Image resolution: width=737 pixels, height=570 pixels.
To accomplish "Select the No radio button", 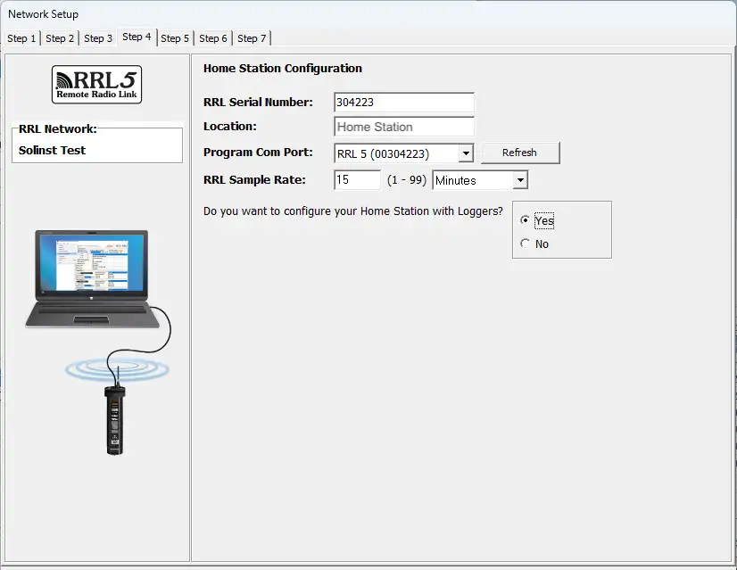I will [x=525, y=244].
